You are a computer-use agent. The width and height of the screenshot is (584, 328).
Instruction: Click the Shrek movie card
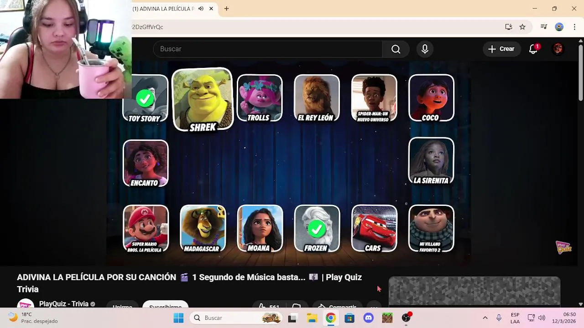tap(203, 100)
